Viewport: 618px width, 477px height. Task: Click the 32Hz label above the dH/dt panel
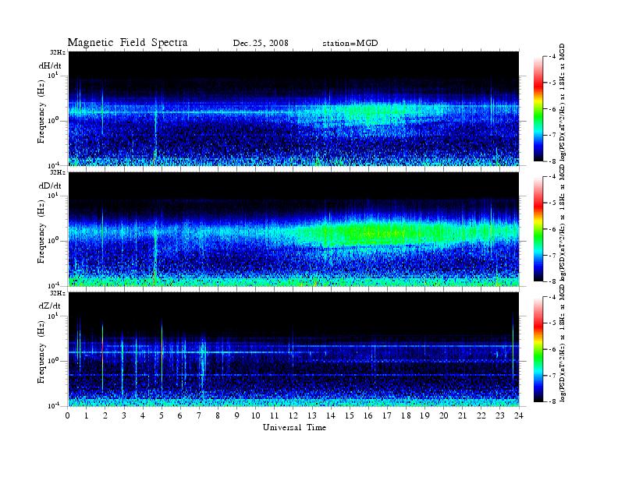58,51
